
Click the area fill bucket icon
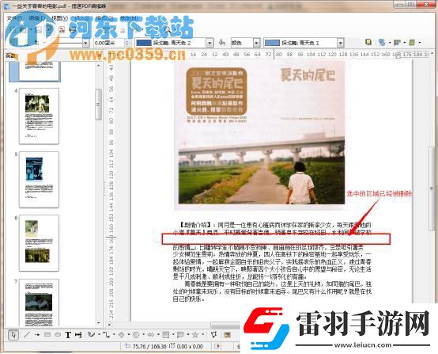[222, 43]
